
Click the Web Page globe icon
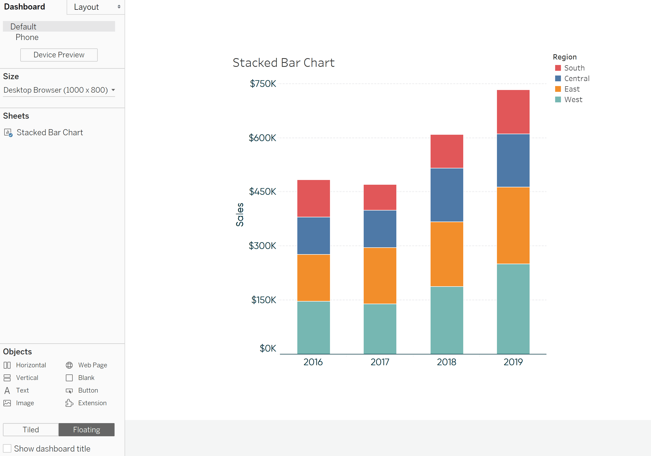click(x=69, y=365)
